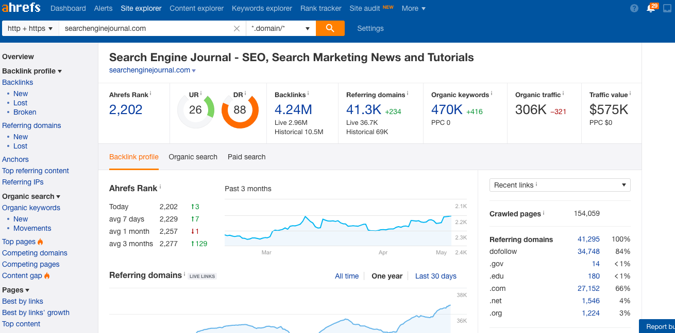Click the Report bug button
This screenshot has height=333, width=675.
[x=657, y=326]
